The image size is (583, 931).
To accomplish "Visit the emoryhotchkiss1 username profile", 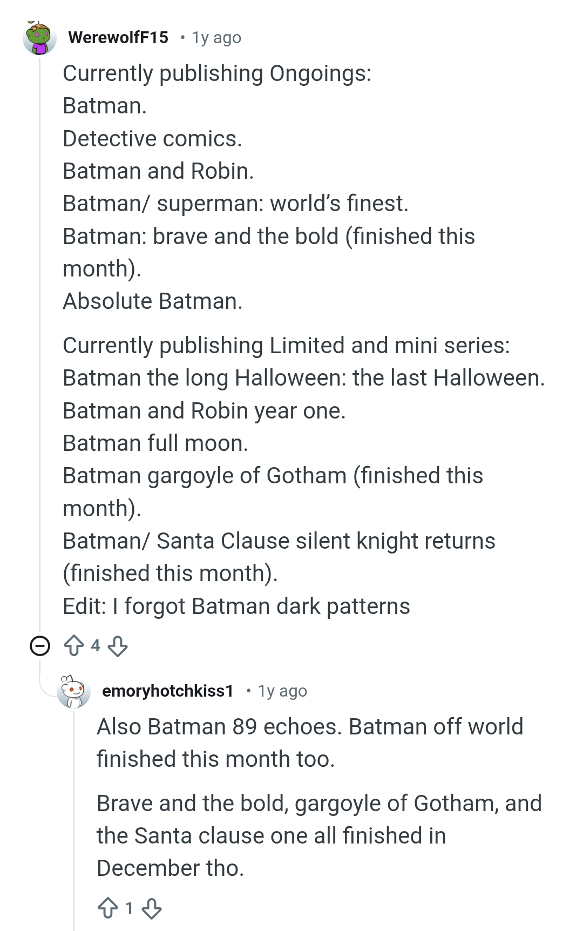I will tap(168, 691).
